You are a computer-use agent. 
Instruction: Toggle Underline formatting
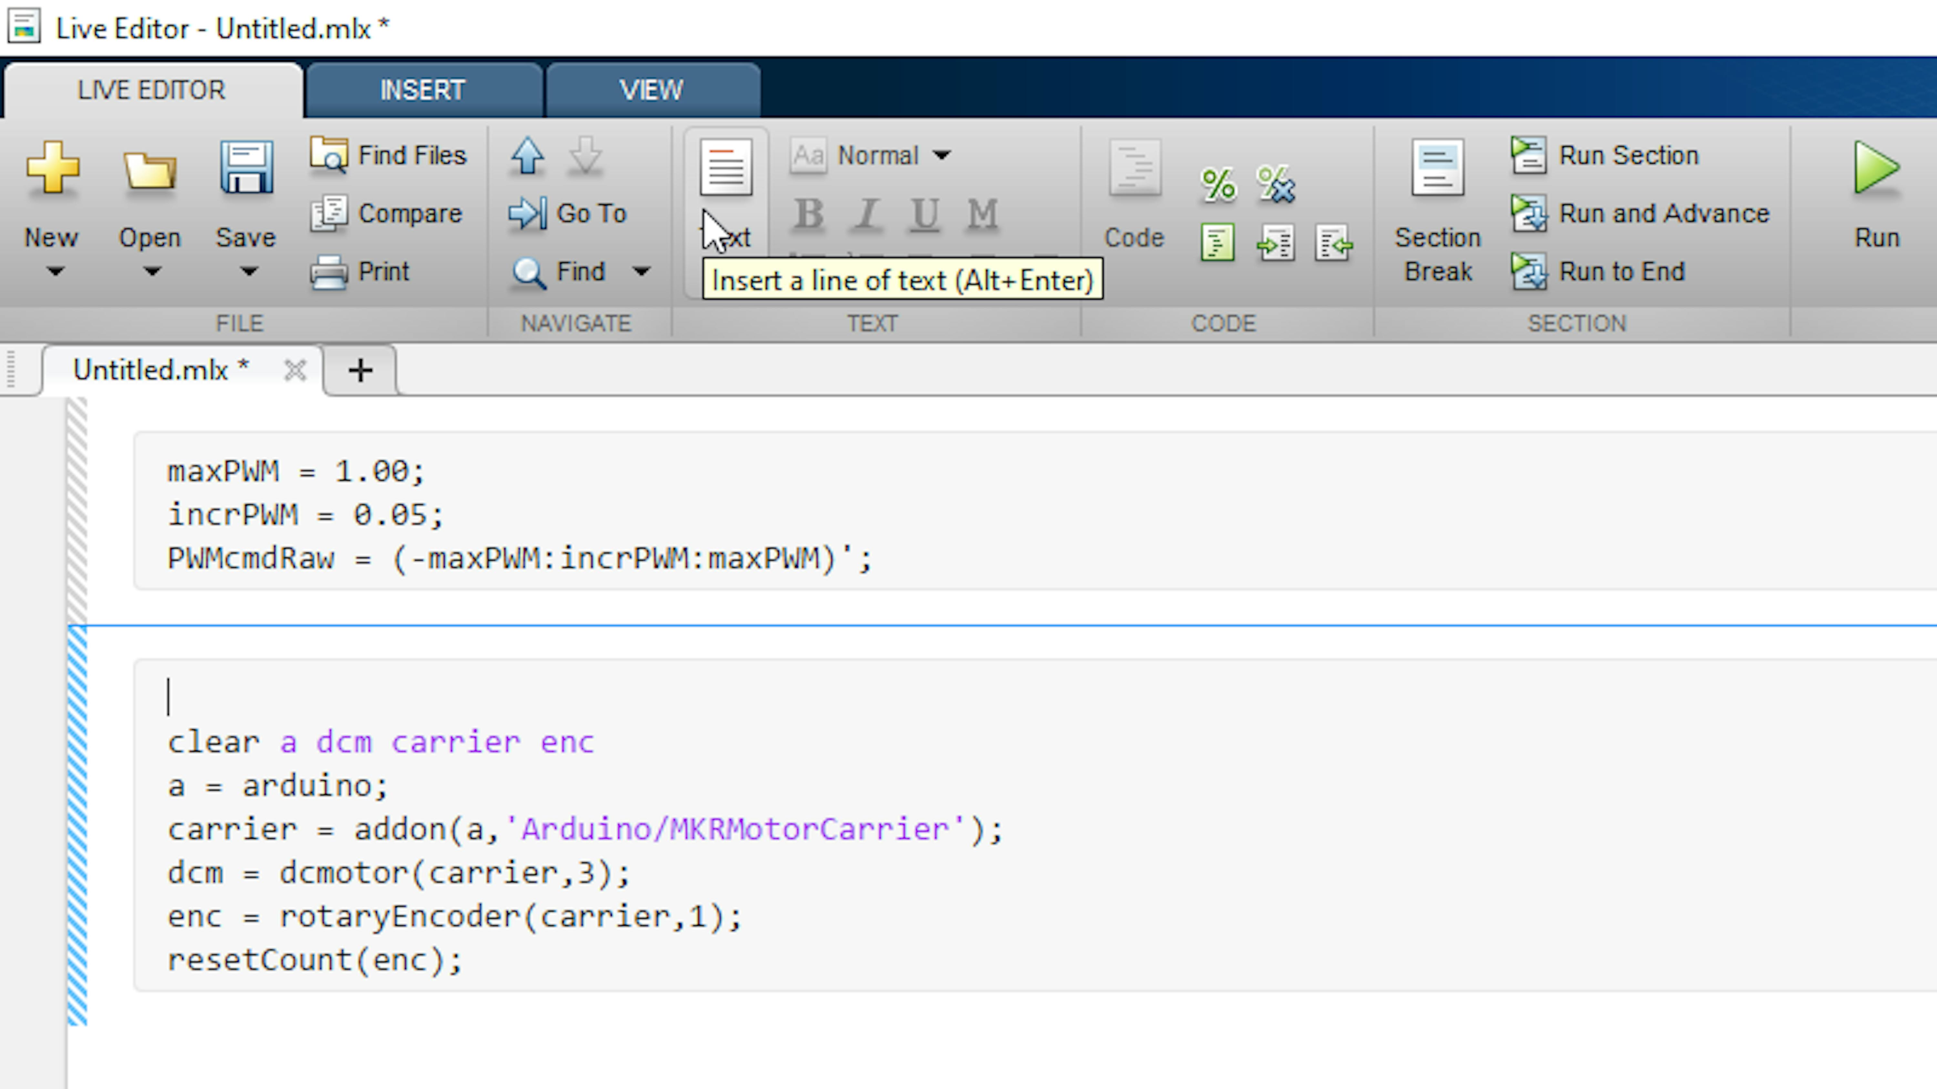tap(925, 214)
